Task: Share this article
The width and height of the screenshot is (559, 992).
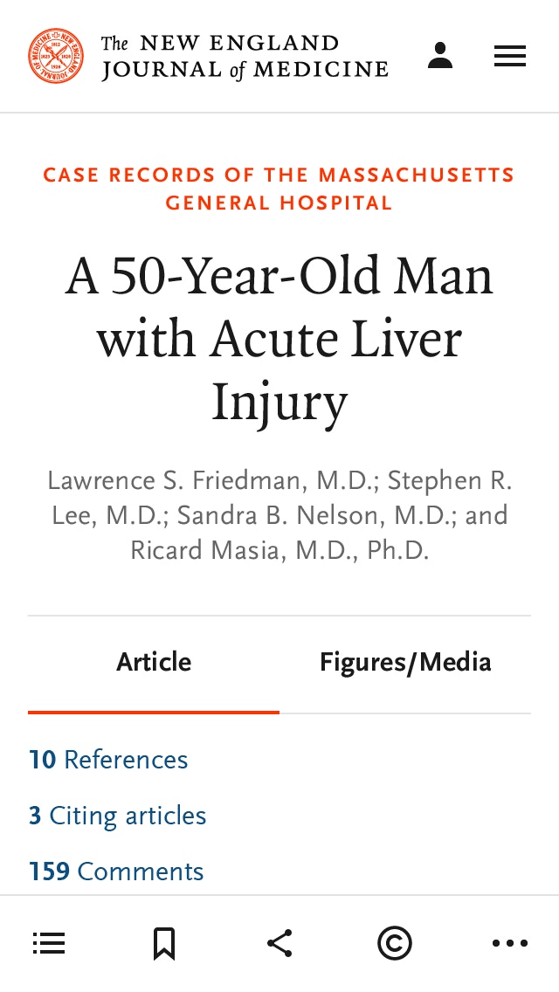Action: [x=279, y=943]
